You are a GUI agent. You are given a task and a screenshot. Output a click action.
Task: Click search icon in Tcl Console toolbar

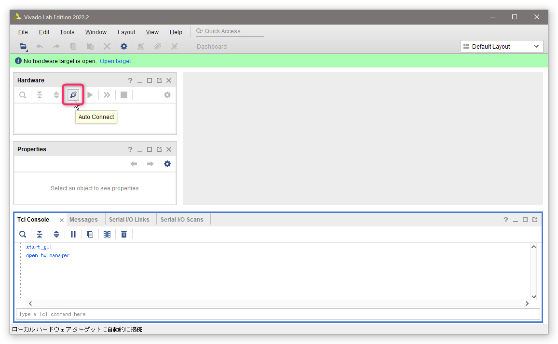point(23,234)
